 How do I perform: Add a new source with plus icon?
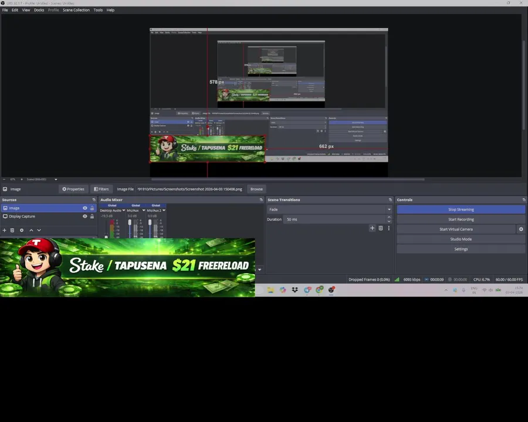pos(4,230)
